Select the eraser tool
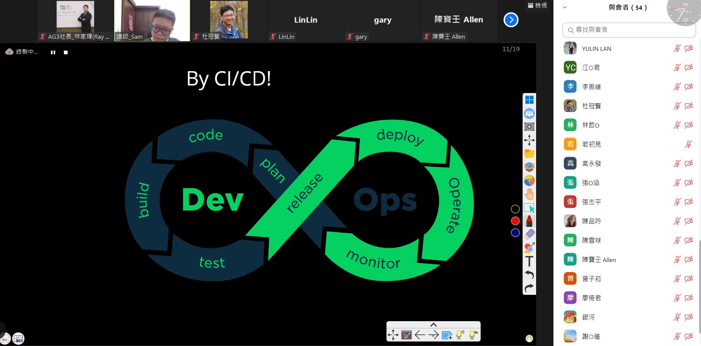This screenshot has width=701, height=346. coord(529,234)
